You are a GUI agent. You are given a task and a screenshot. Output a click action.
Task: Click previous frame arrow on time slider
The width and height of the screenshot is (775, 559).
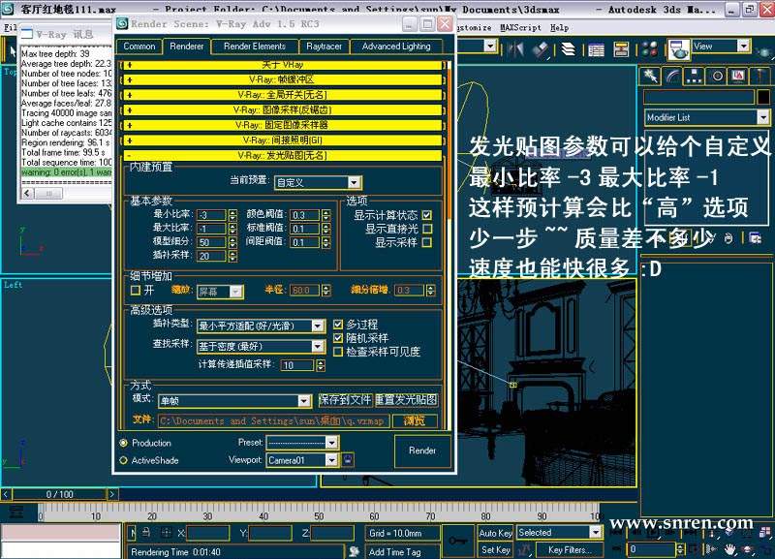click(x=6, y=494)
